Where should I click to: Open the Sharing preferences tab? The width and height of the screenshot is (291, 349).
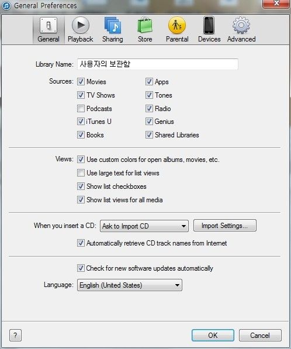(113, 29)
